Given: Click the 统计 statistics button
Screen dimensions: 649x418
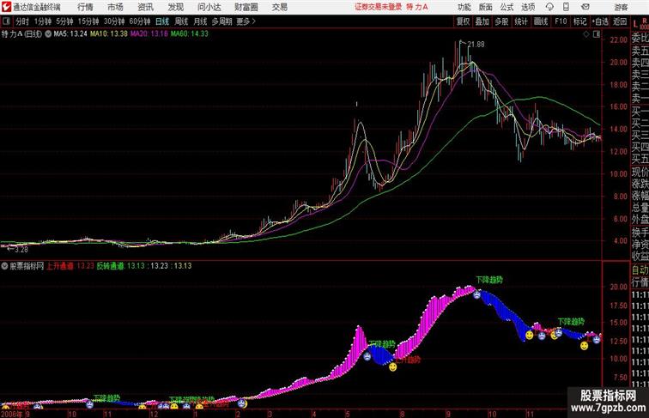Looking at the screenshot, I should pos(521,21).
